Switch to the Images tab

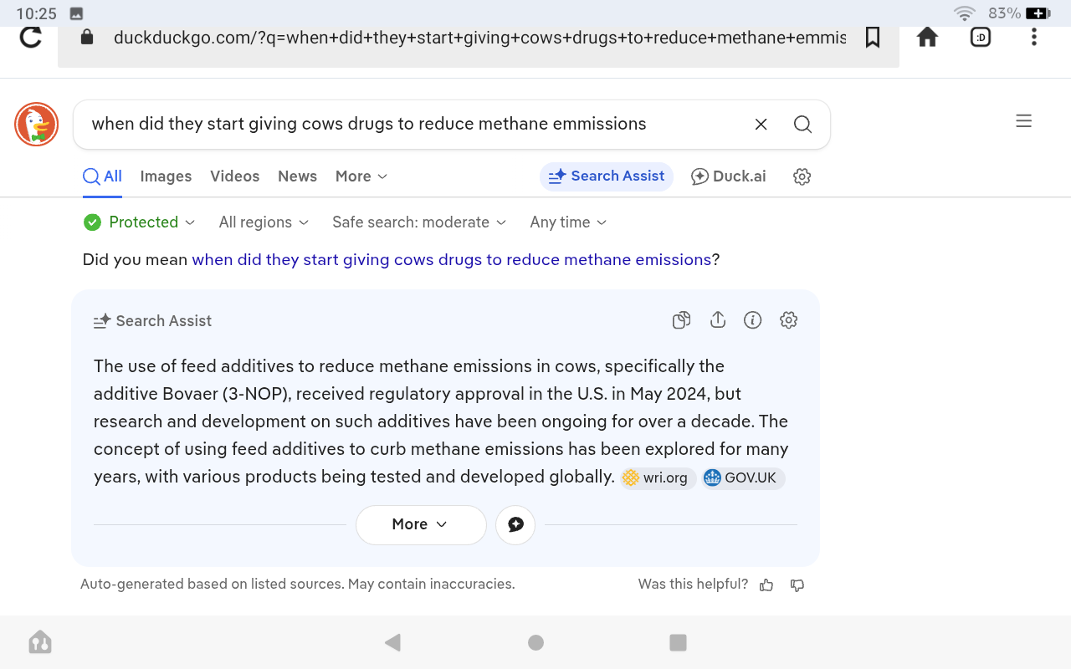(x=166, y=176)
